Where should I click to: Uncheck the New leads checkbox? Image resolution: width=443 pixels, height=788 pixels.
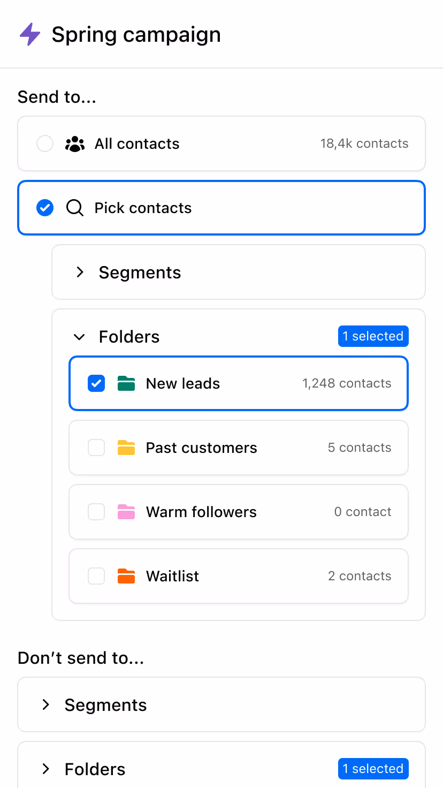point(96,383)
